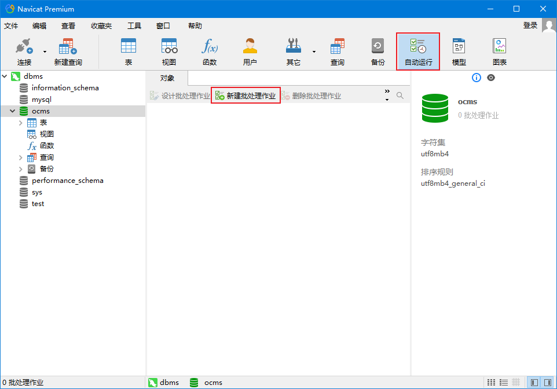Viewport: 557px width, 389px height.
Task: Click 新建批处理作业 (New Batch Job) button
Action: coord(245,96)
